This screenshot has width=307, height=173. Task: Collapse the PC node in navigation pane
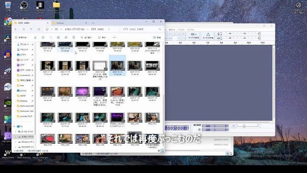click(x=14, y=126)
